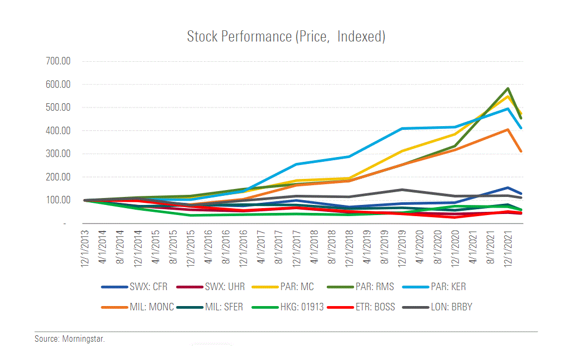The height and width of the screenshot is (346, 568).
Task: Click the 400.00 y-axis label
Action: 59,130
